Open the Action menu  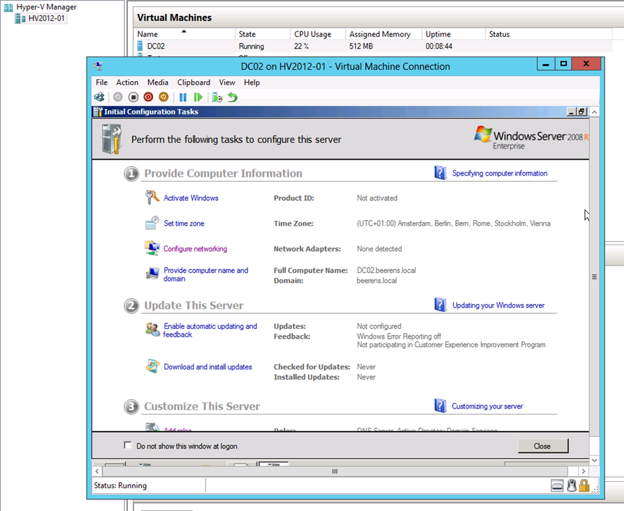[x=127, y=83]
